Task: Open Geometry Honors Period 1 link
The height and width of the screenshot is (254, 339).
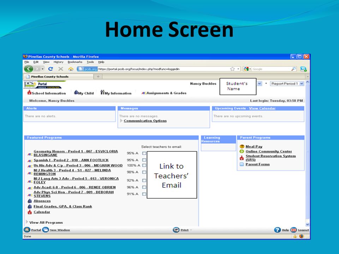Action: click(x=76, y=153)
